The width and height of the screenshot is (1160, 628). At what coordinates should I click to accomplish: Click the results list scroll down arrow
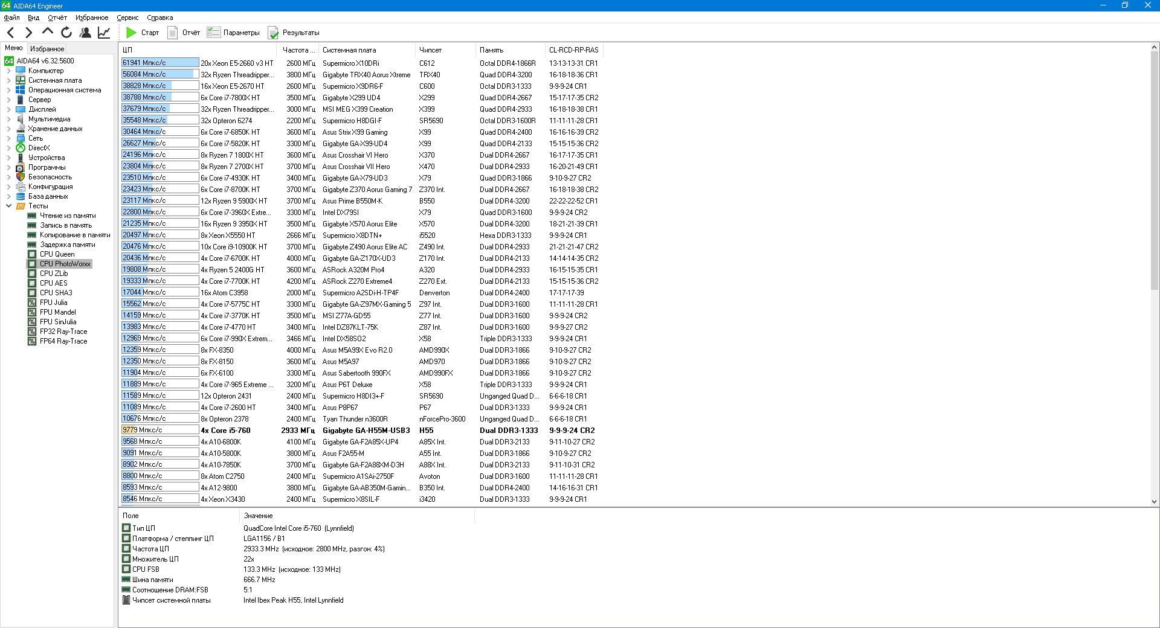click(1154, 501)
